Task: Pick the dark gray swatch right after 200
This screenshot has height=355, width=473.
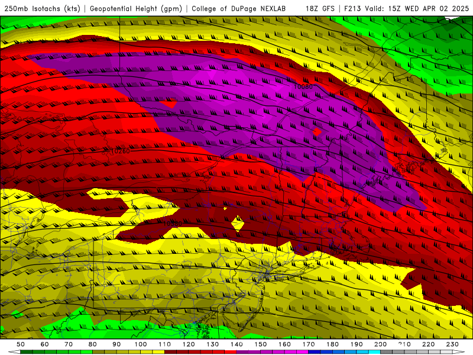Action: [387, 352]
